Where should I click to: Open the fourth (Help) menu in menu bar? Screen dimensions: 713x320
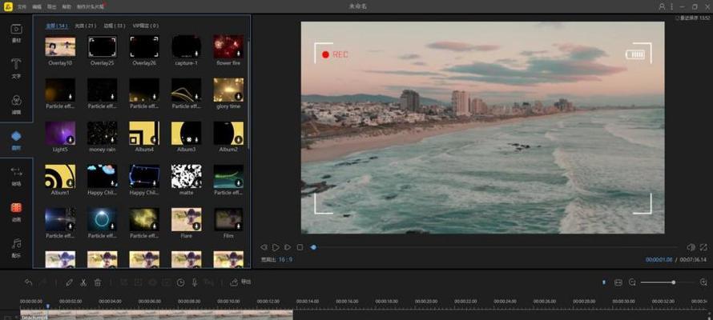point(66,7)
